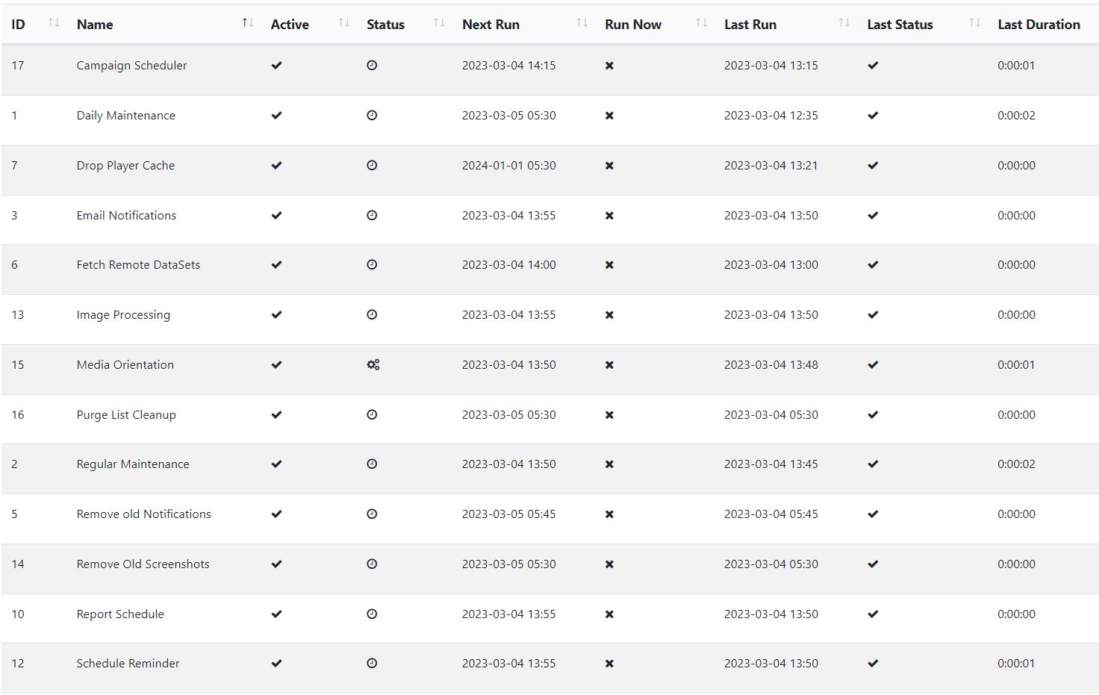Click the running gears status icon for Media Orientation

coord(373,365)
